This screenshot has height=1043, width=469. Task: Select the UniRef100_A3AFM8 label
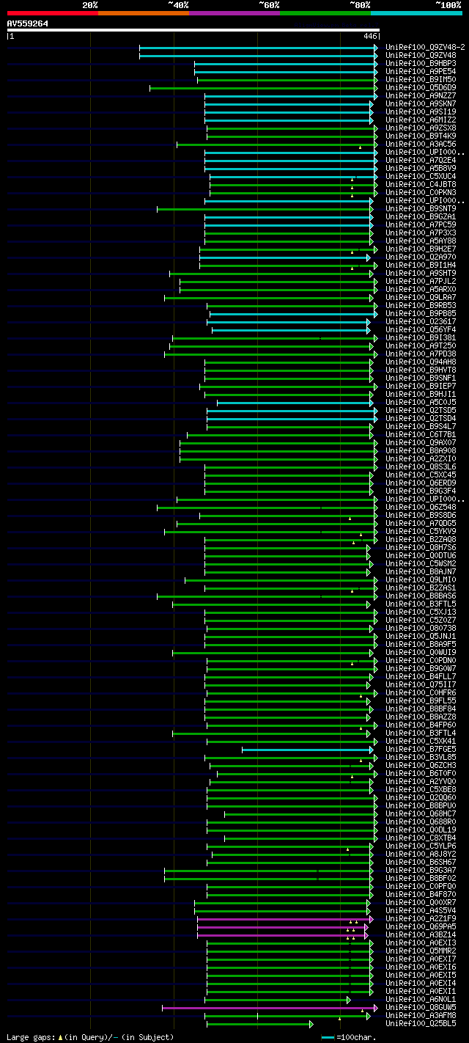[x=421, y=1015]
